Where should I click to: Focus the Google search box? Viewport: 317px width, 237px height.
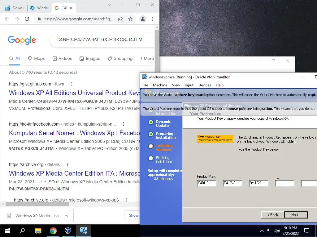[102, 40]
